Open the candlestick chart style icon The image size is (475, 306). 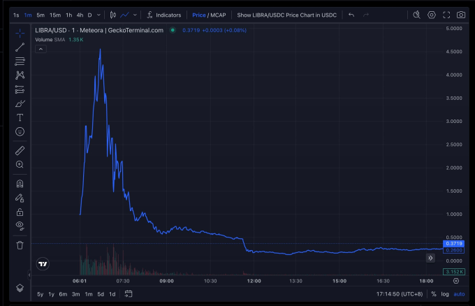[x=113, y=15]
